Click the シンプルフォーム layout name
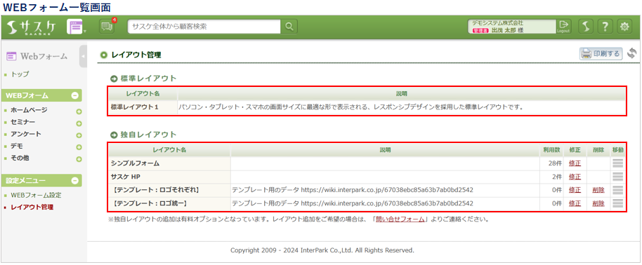Viewport: 642px width, 265px height. [x=135, y=163]
